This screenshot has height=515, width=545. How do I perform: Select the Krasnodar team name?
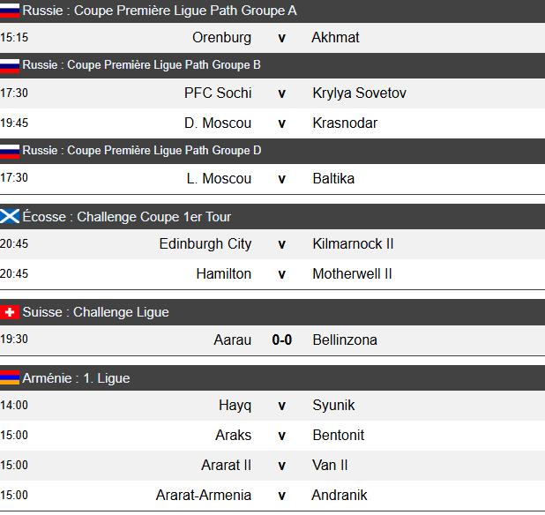[x=345, y=123]
